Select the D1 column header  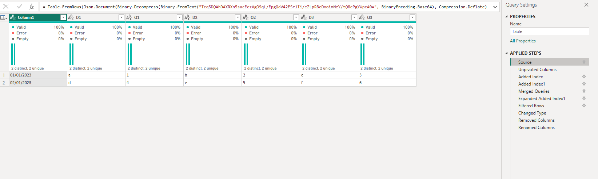(x=96, y=17)
